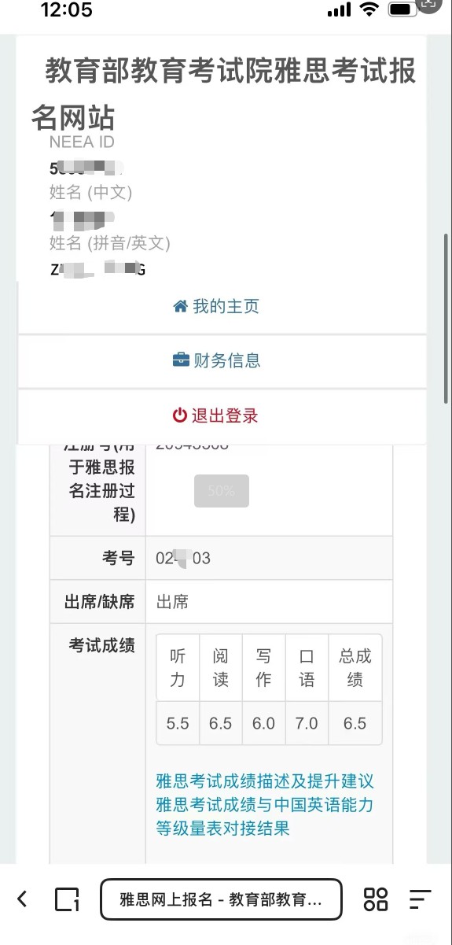Tap the briefcase icon beside 财务信息
452x945 pixels.
pos(181,360)
